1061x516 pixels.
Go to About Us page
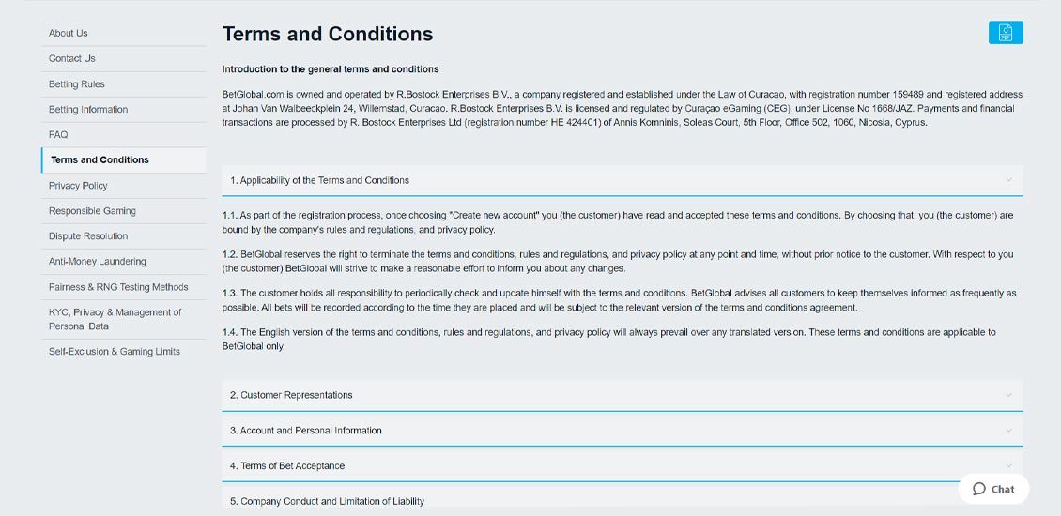point(69,33)
